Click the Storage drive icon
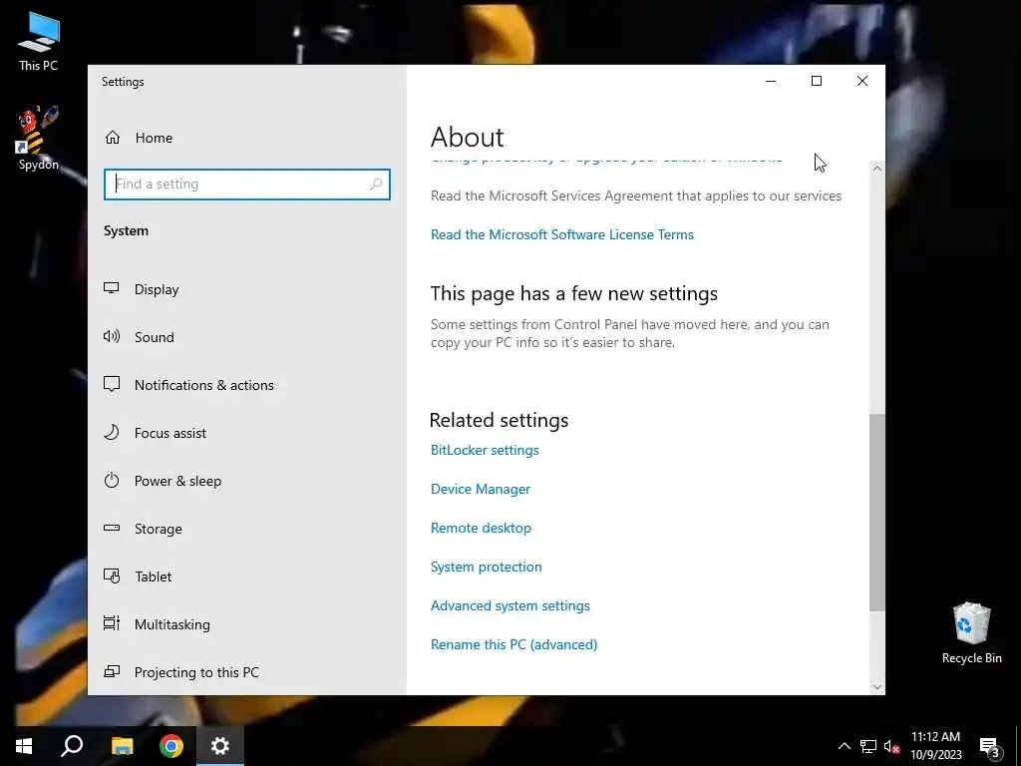Screen dimensions: 1021x766 click(x=112, y=528)
